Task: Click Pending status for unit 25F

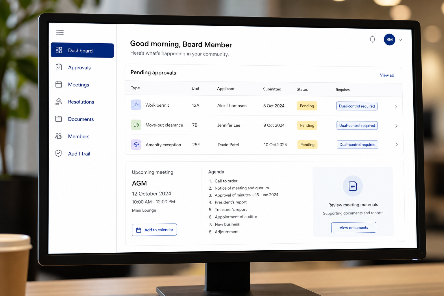Action: [x=308, y=145]
